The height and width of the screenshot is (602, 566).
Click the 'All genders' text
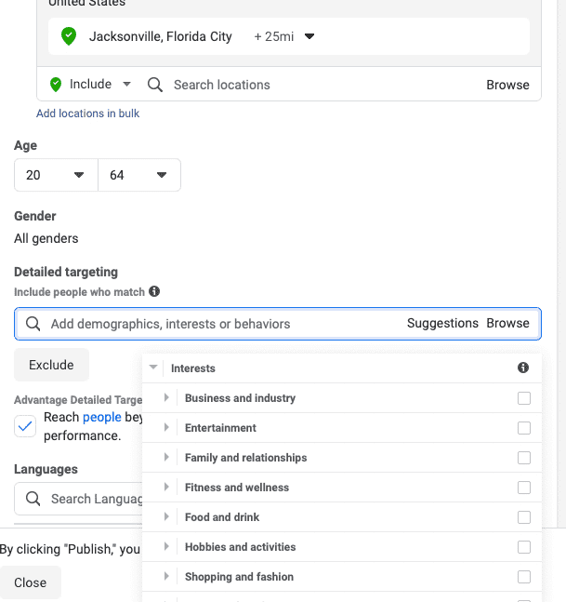click(x=46, y=238)
